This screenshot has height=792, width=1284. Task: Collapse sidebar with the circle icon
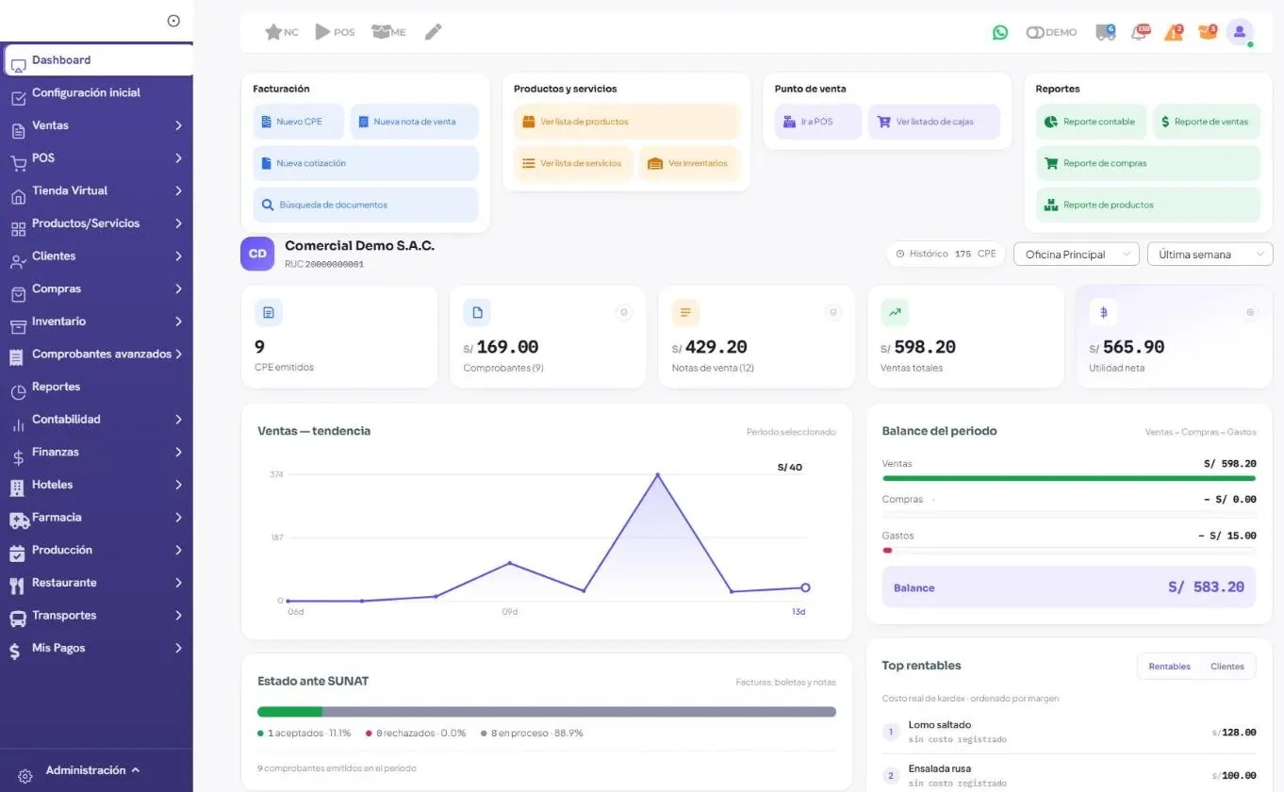pyautogui.click(x=173, y=21)
